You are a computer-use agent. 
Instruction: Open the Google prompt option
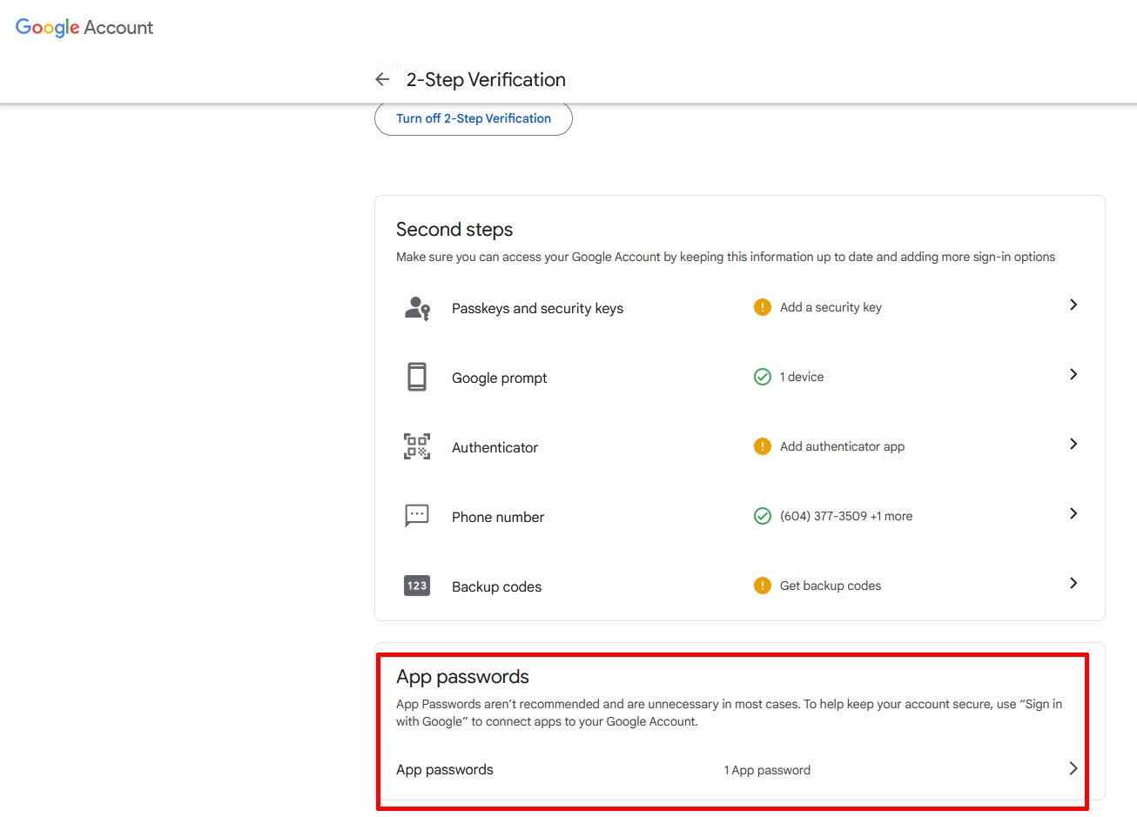(x=499, y=378)
